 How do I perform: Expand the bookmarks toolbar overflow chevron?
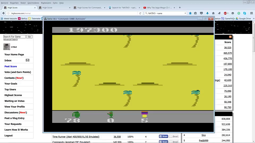pos(253,19)
